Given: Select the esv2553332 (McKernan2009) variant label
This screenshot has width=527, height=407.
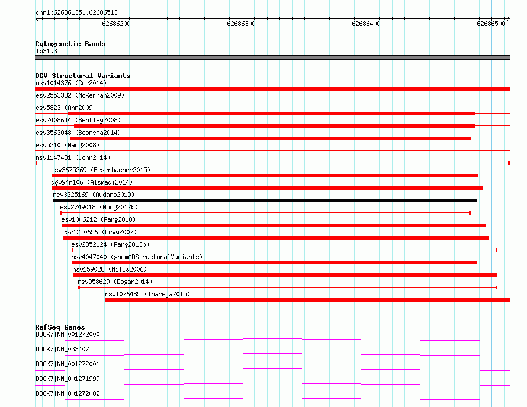Looking at the screenshot, I should (x=80, y=95).
